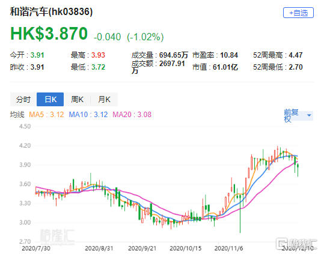Click the MA20 : 3.08 legend

point(132,115)
